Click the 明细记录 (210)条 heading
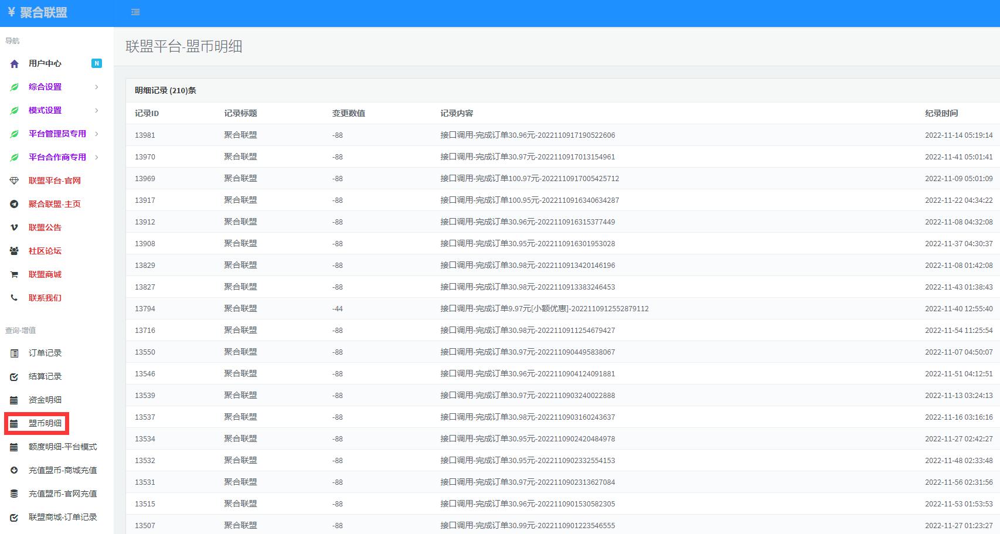Image resolution: width=1000 pixels, height=534 pixels. click(165, 90)
